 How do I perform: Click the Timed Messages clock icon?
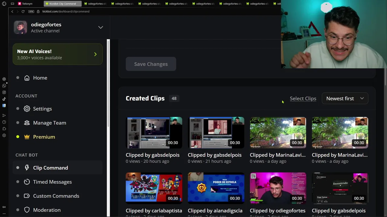point(27,182)
